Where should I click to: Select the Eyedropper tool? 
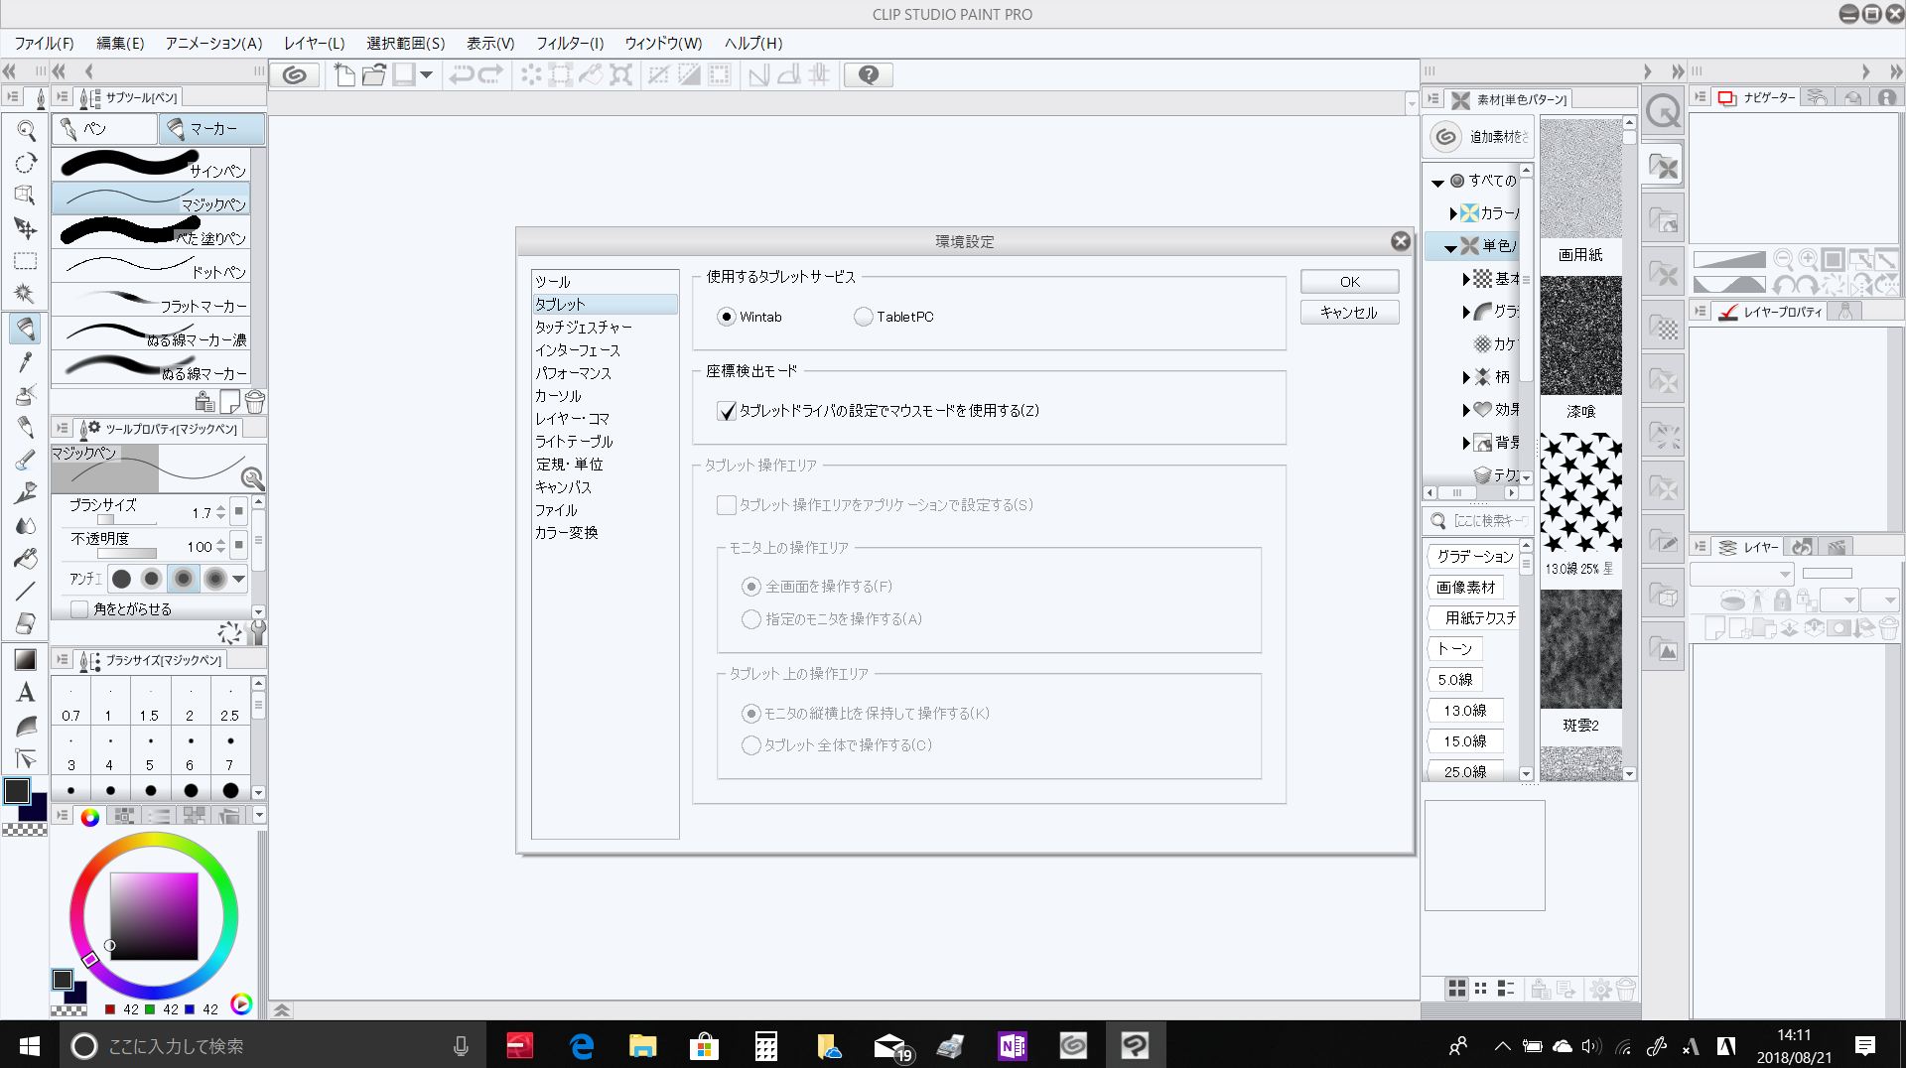click(x=26, y=361)
